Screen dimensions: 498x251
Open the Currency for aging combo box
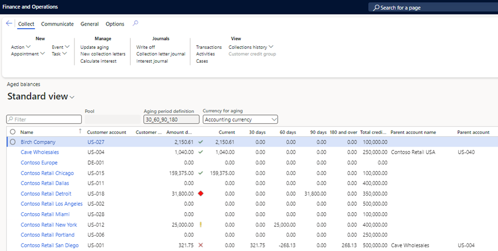(240, 120)
